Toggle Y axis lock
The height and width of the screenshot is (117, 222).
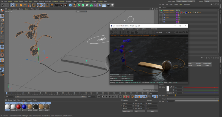click(43, 5)
